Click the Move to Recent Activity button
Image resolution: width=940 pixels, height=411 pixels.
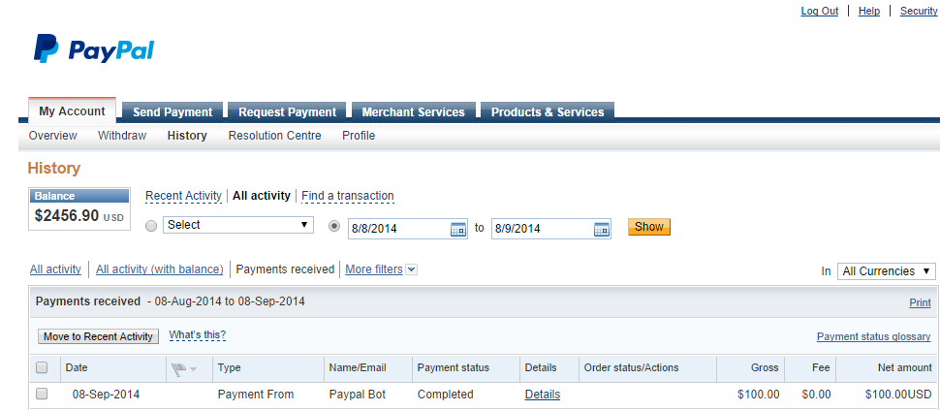(x=99, y=336)
